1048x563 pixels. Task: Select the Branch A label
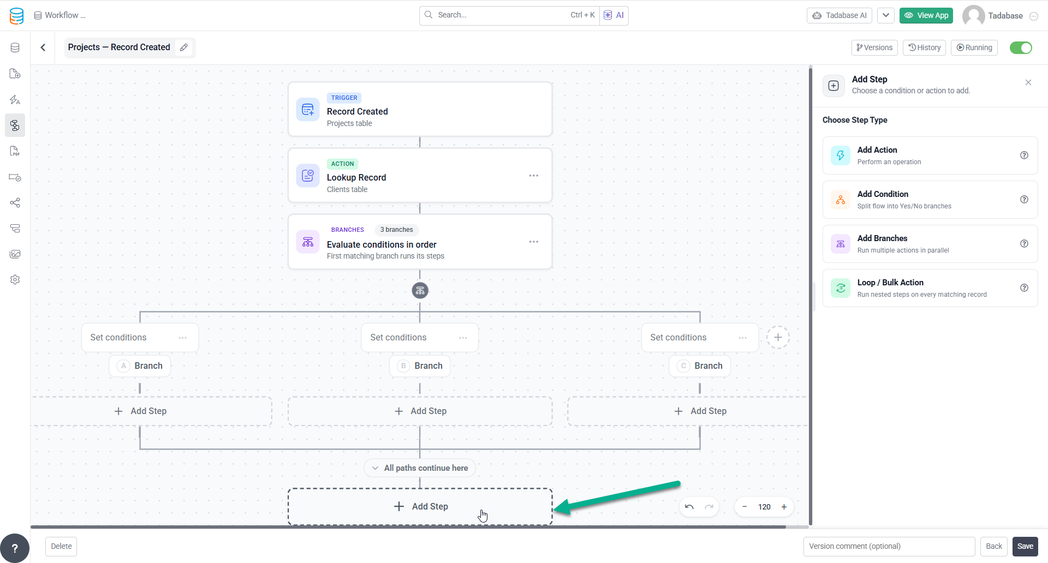[140, 366]
